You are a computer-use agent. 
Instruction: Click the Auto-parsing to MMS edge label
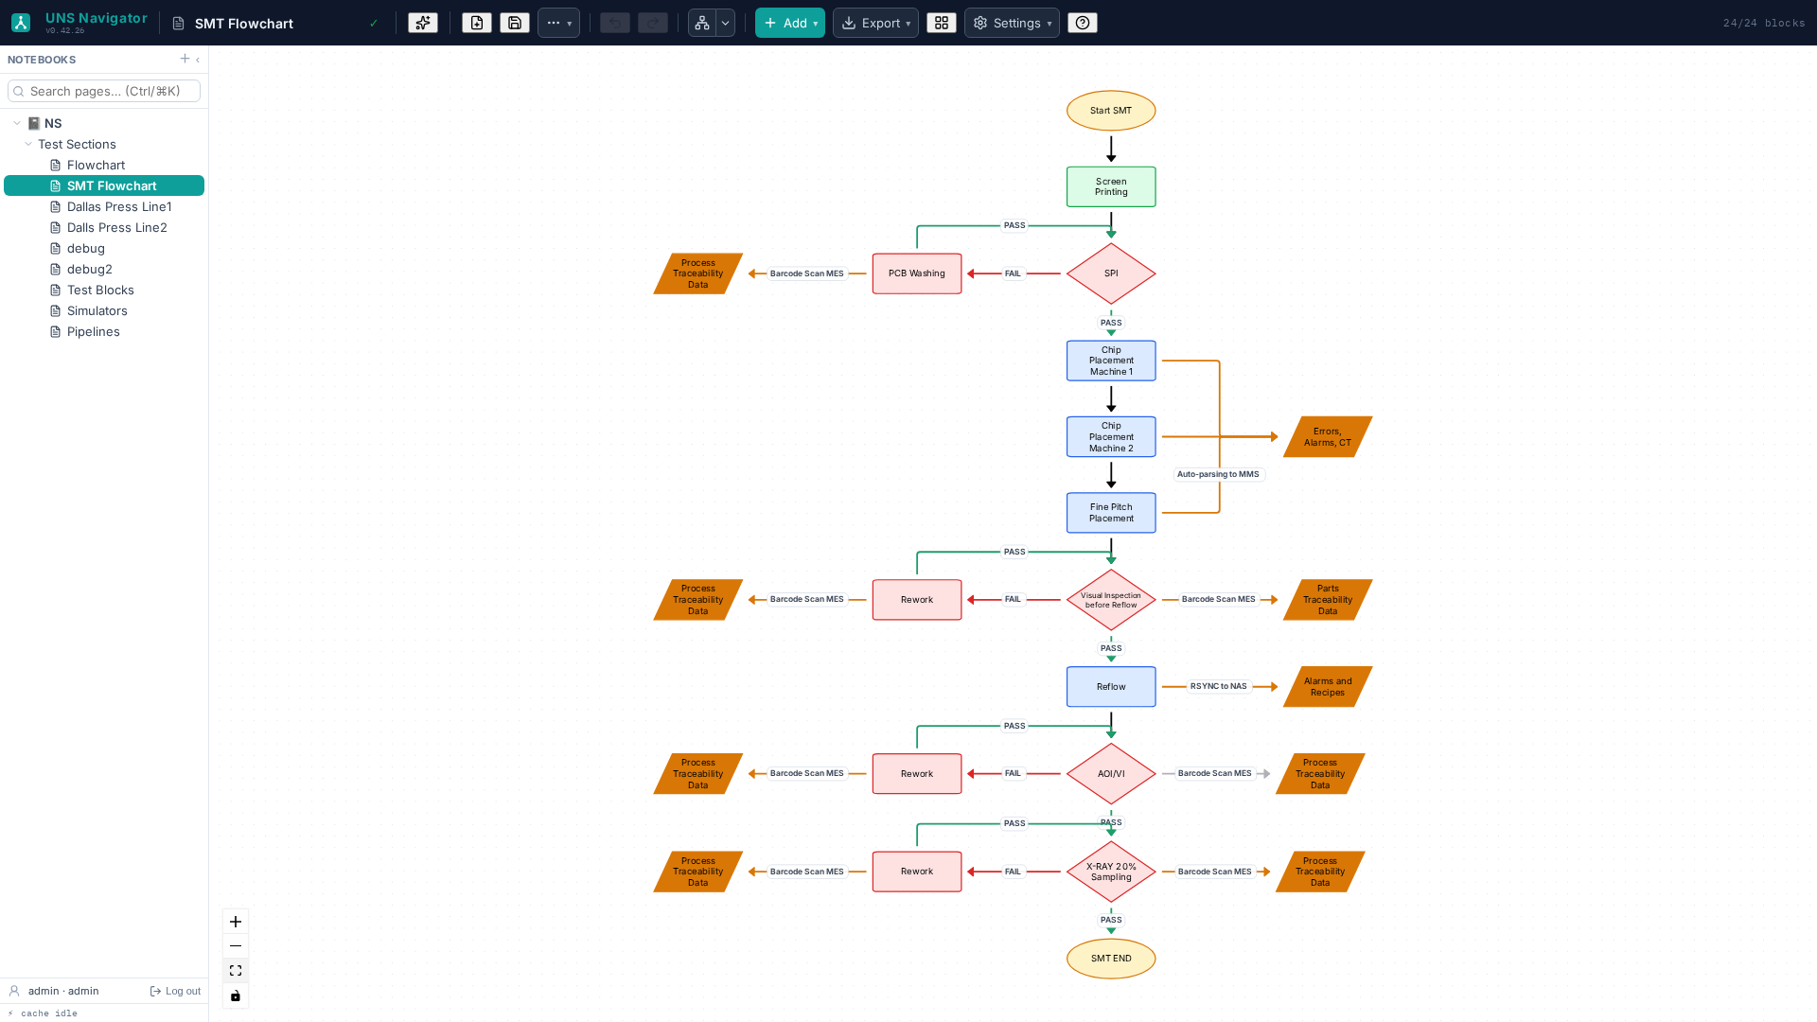coord(1218,474)
